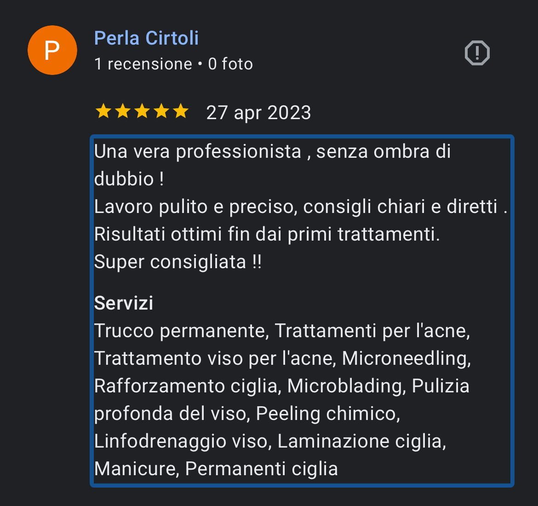
Task: Click the "Lavoro pulito e preciso" sentence
Action: (x=192, y=207)
